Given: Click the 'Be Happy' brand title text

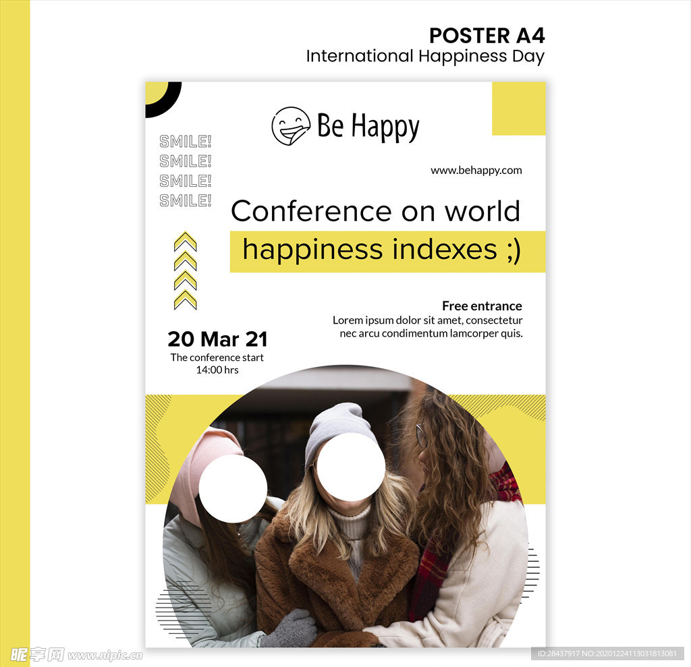Looking at the screenshot, I should pos(368,126).
